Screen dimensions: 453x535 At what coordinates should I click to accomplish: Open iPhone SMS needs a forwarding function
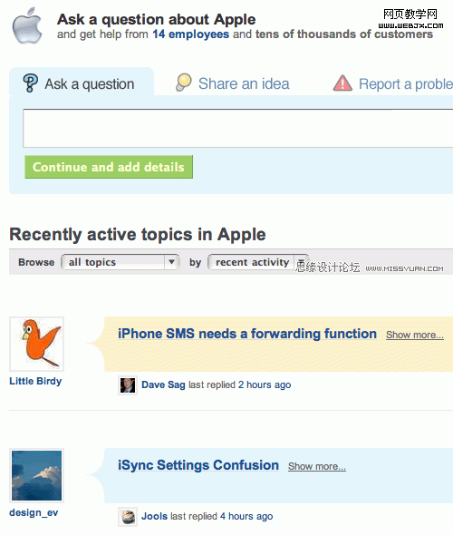247,334
